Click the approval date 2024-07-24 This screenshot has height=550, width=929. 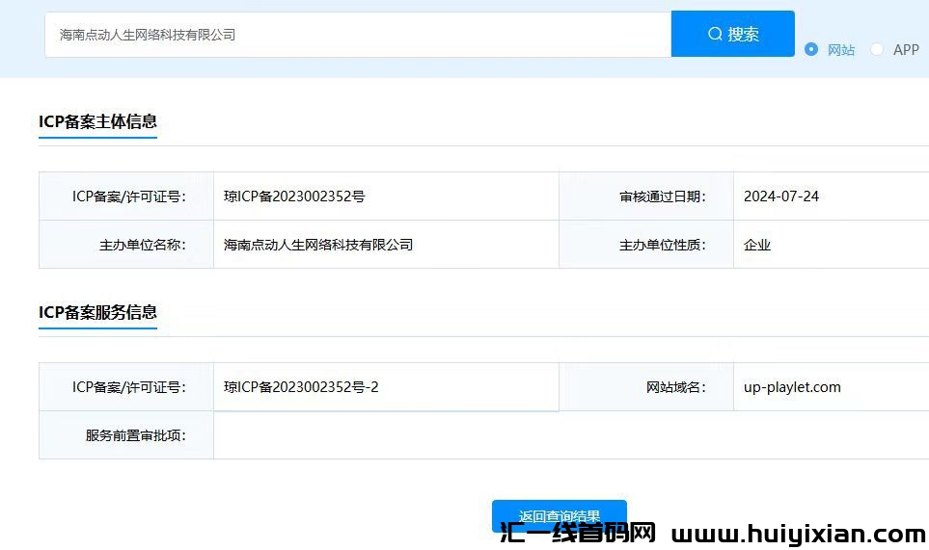(780, 196)
